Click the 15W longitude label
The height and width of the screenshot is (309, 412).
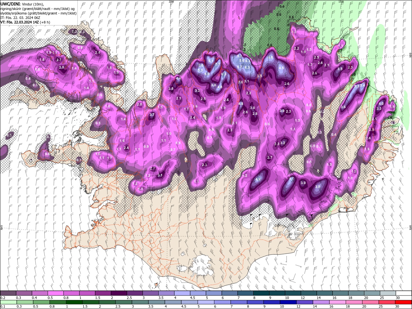click(341, 2)
